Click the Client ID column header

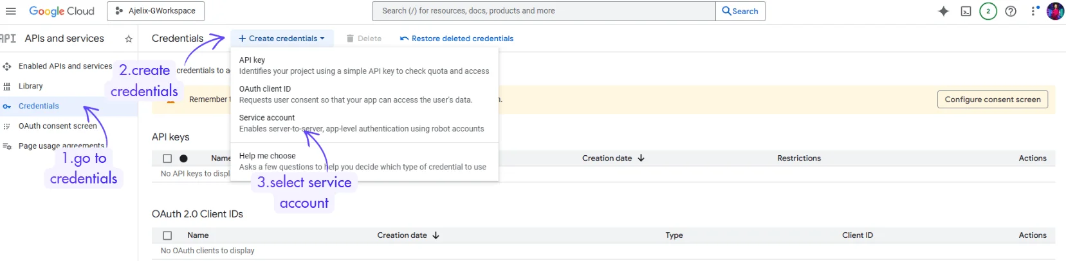(x=858, y=235)
